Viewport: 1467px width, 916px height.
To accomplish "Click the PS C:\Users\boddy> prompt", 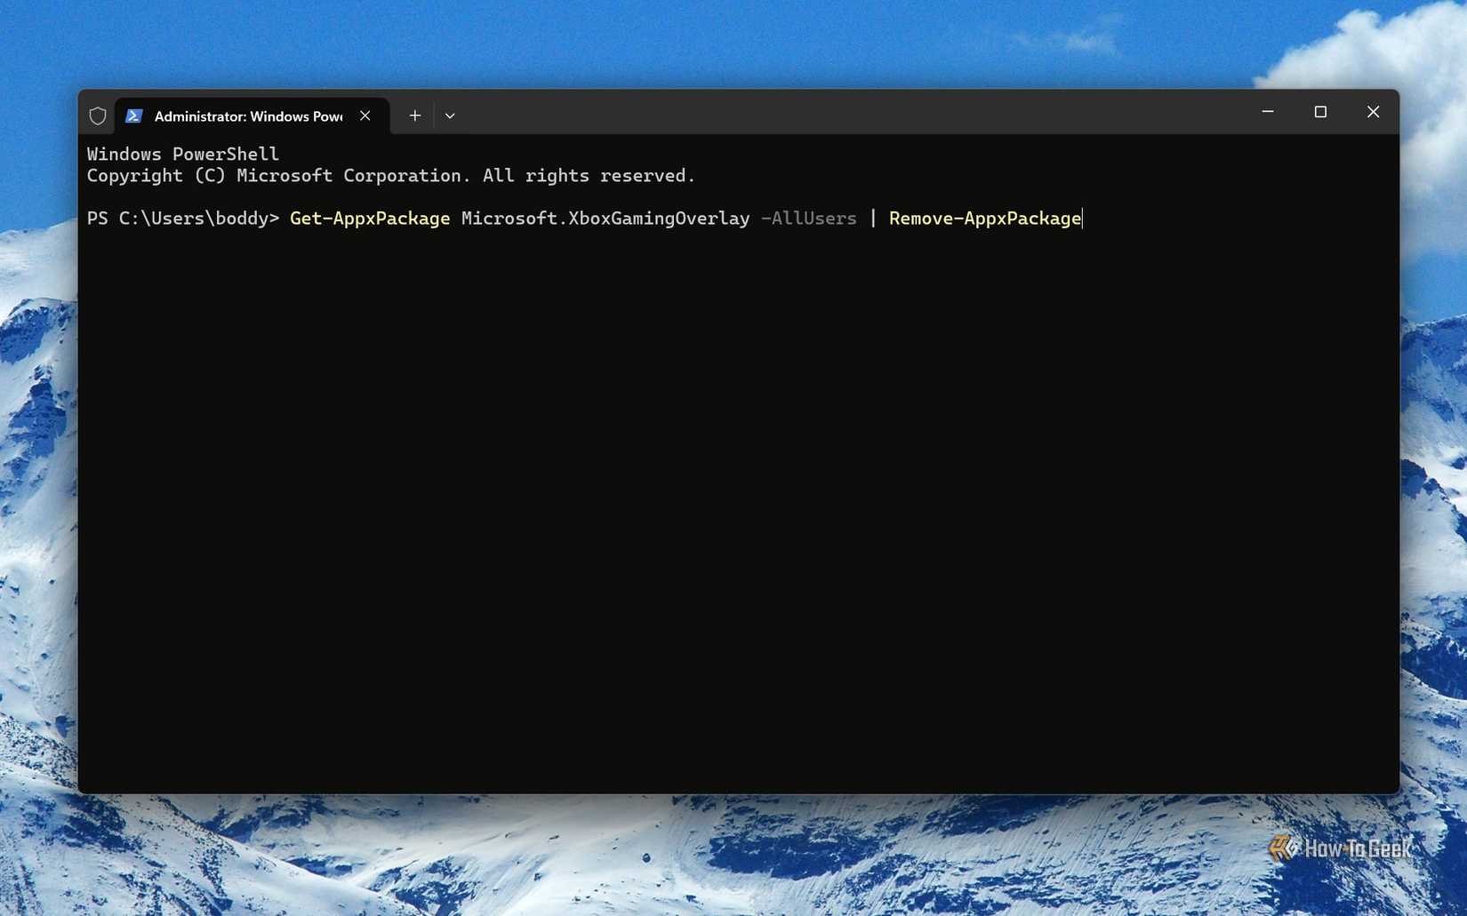I will coord(183,219).
